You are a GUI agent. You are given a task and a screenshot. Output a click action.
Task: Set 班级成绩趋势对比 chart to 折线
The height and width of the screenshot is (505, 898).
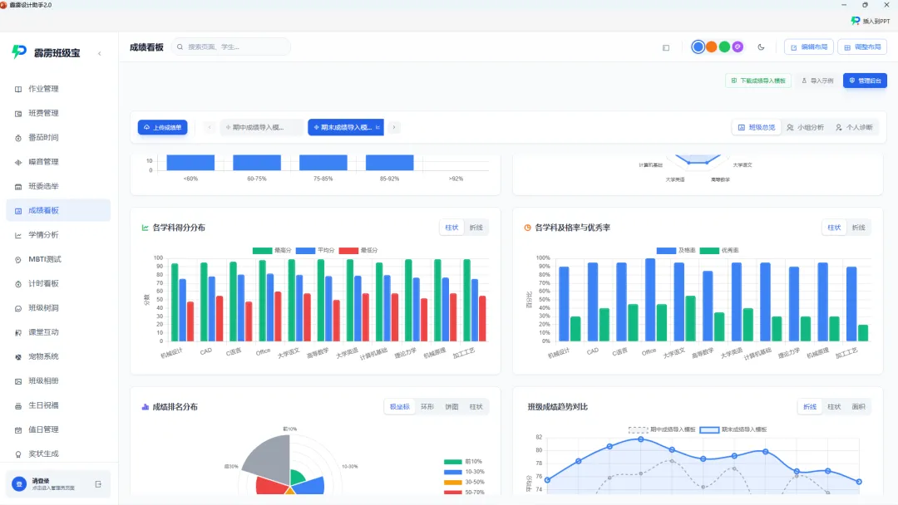810,407
